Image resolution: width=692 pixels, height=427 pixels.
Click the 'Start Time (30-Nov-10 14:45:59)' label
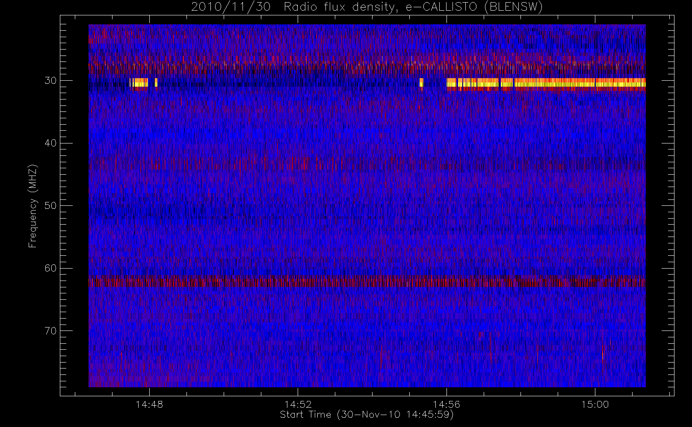pyautogui.click(x=367, y=415)
